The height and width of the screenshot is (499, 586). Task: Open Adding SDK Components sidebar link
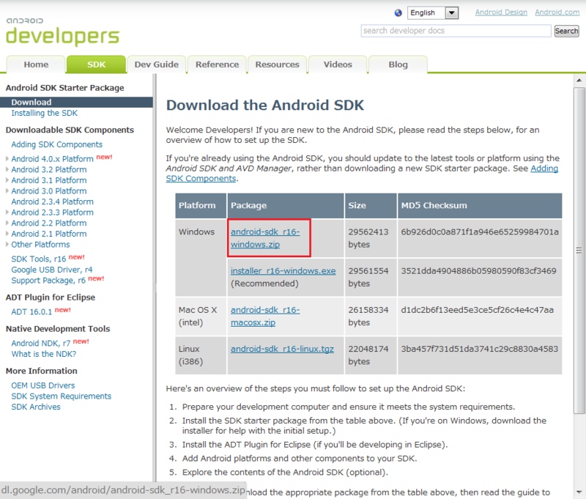(x=57, y=144)
